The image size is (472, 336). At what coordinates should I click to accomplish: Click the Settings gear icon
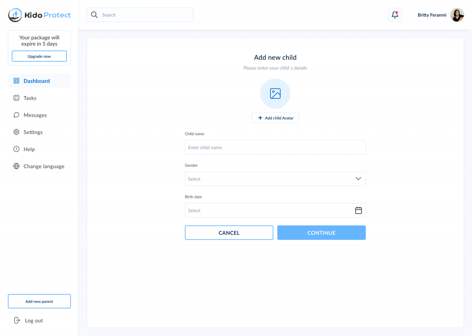17,132
